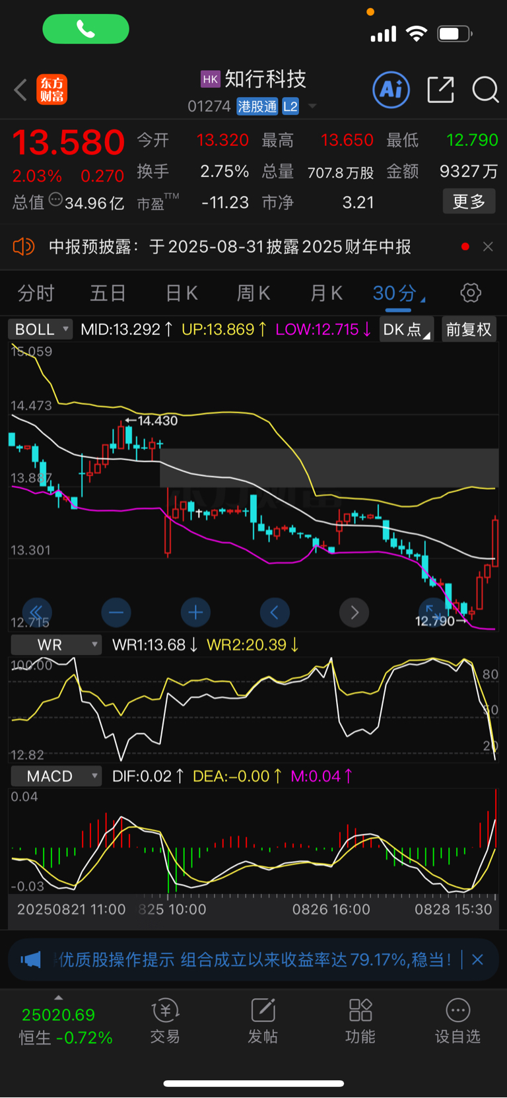Open search with magnifier icon
Viewport: 507px width, 1098px height.
[485, 90]
